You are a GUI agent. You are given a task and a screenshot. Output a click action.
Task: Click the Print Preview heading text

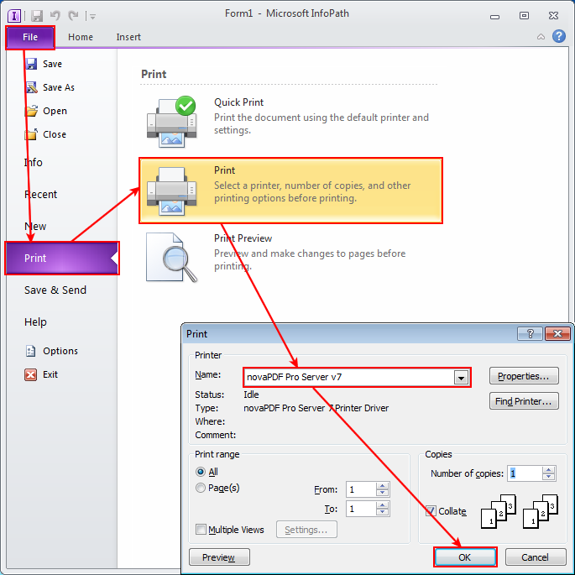coord(243,238)
